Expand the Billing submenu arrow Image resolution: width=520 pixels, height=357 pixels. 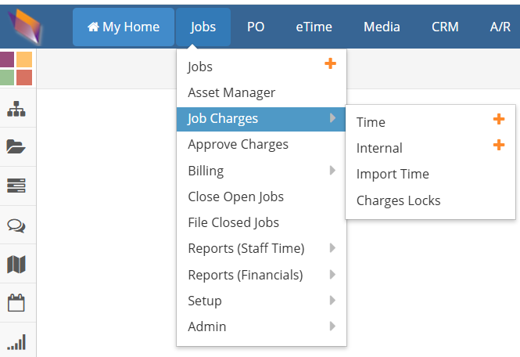332,171
